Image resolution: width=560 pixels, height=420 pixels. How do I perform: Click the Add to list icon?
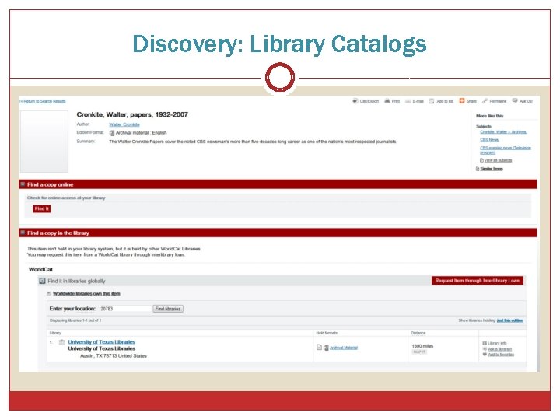tap(432, 101)
